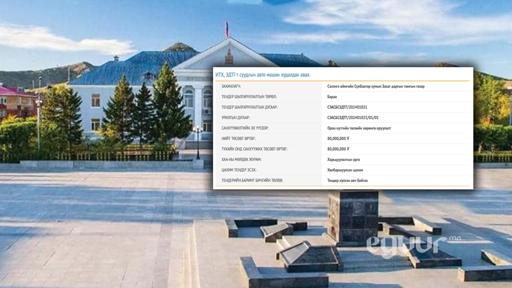Click the Сүхбаатар сумын Засаг дарга orderer value
The height and width of the screenshot is (288, 512).
pyautogui.click(x=376, y=86)
